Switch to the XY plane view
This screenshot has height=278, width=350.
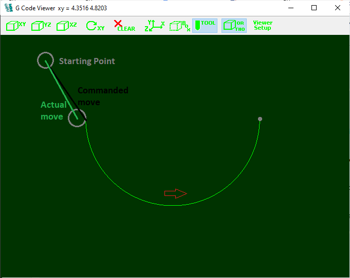coord(15,26)
